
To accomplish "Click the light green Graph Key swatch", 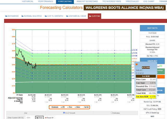I will pos(161,66).
